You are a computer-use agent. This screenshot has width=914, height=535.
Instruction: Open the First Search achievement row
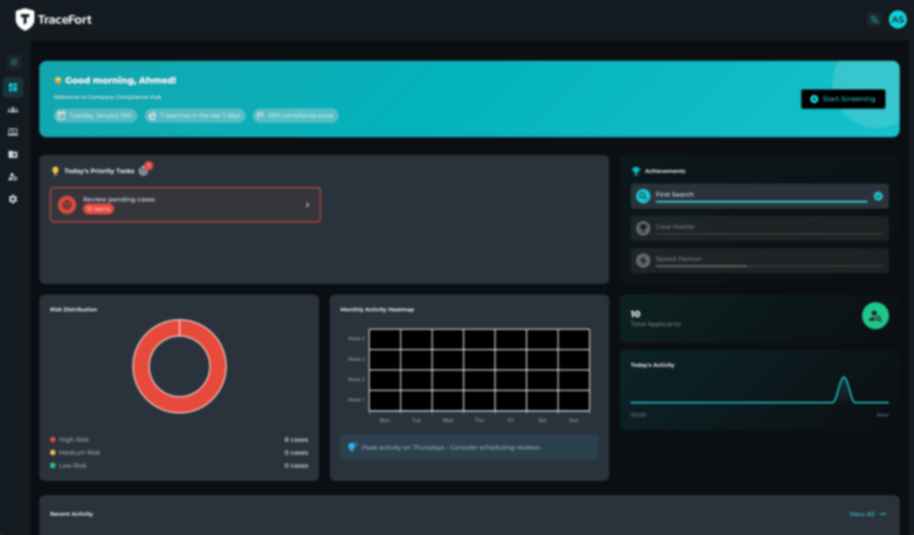[759, 196]
